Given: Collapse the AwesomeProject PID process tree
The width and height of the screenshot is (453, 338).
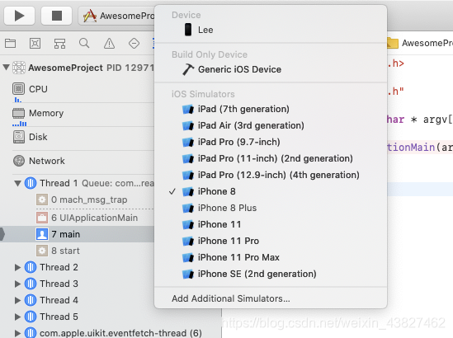Looking at the screenshot, I should (6, 68).
